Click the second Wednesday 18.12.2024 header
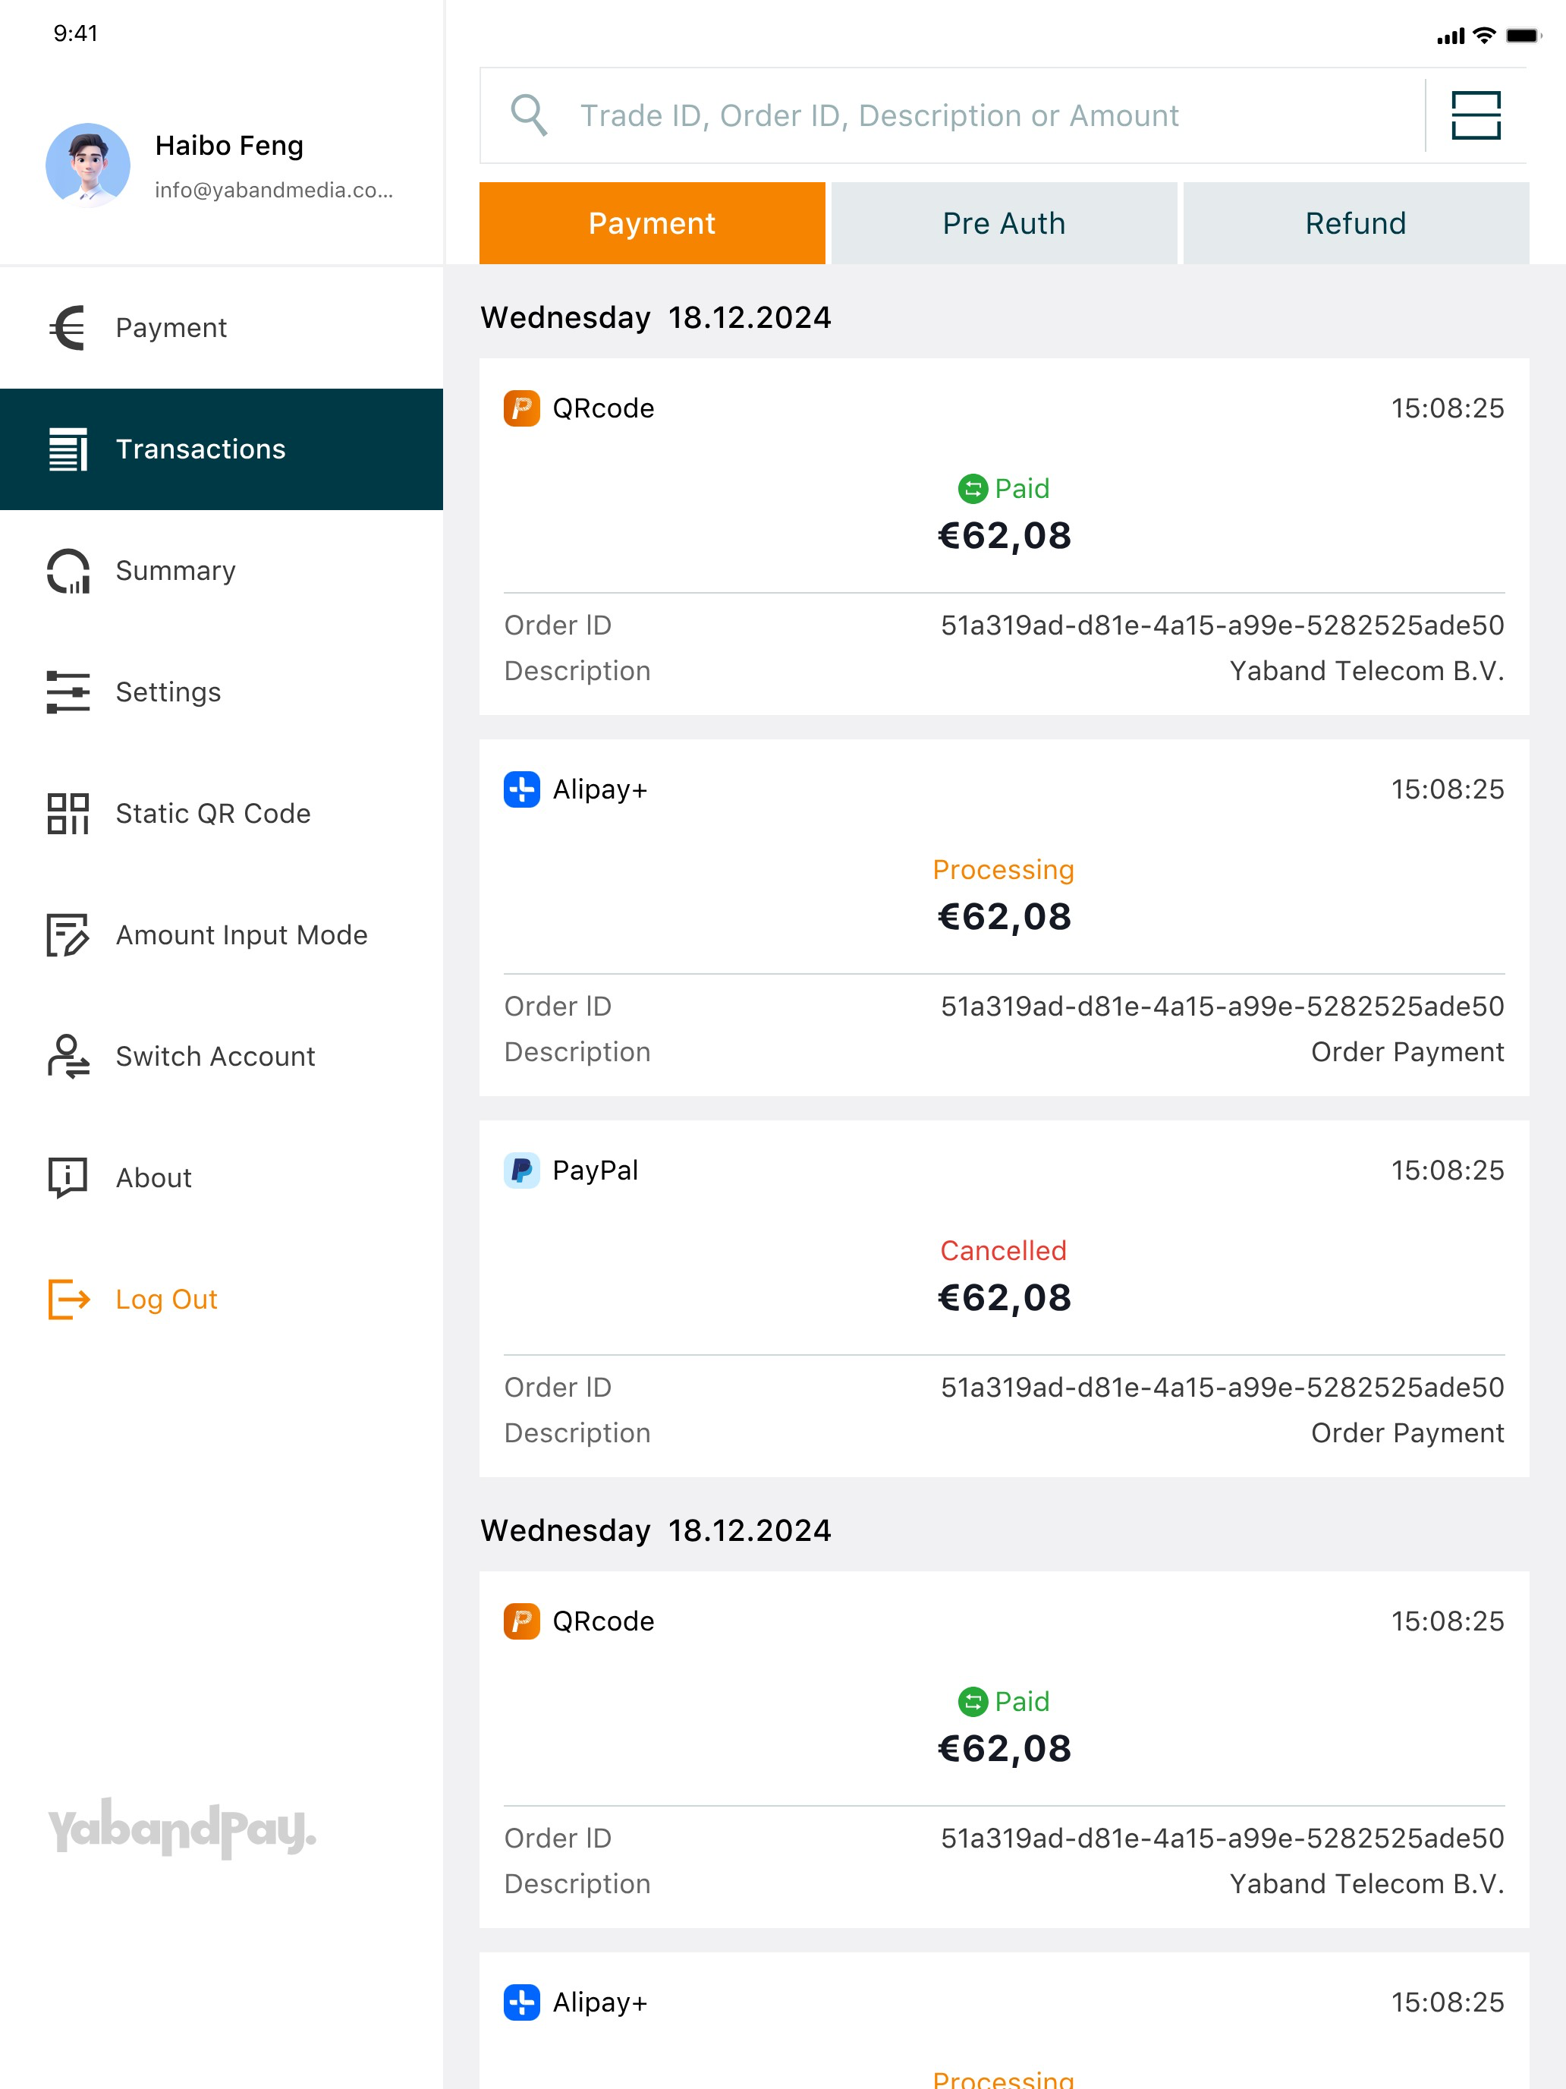Viewport: 1566px width, 2089px height. (656, 1530)
